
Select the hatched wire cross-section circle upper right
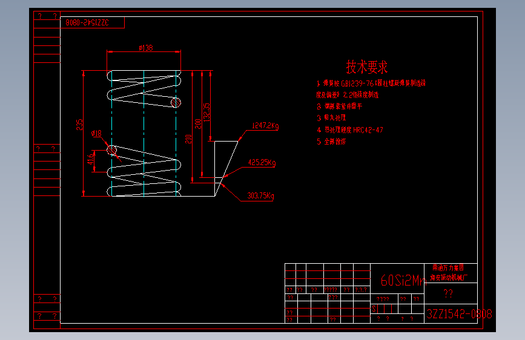(176, 102)
